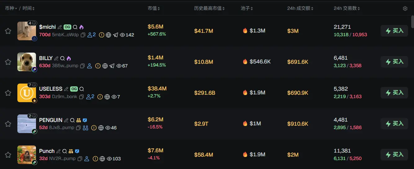414x169 pixels.
Task: Click the search icon next to Punch
Action: 65,151
